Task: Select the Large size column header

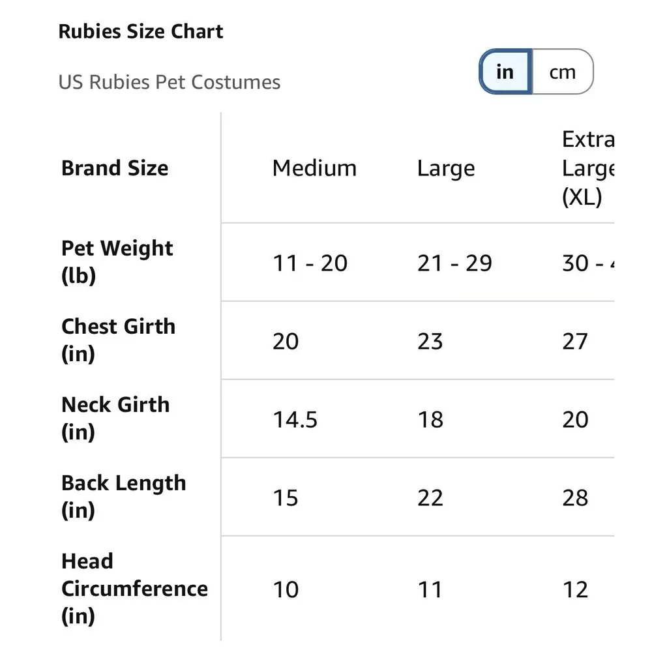Action: coord(446,170)
